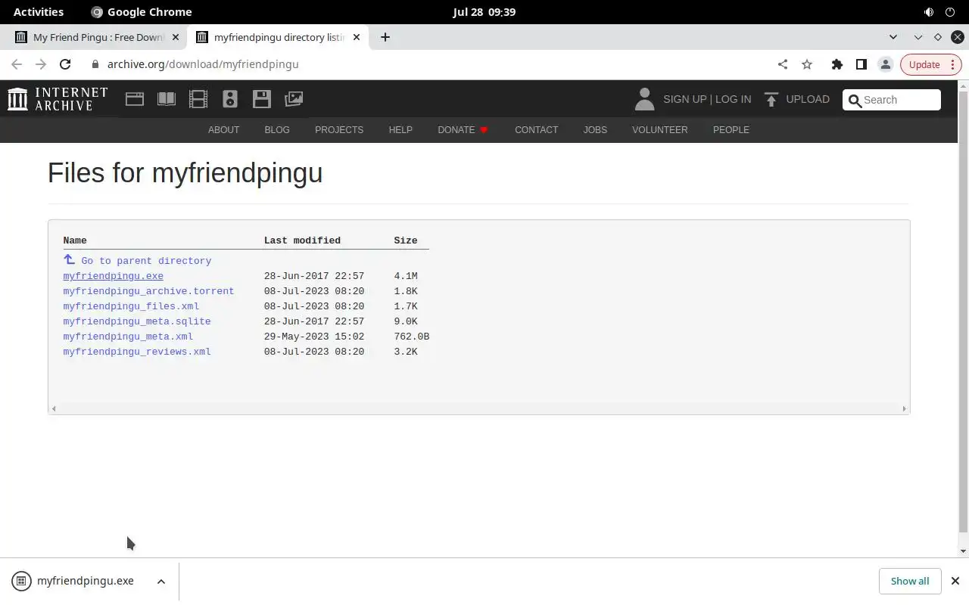Viewport: 969px width, 605px height.
Task: Expand the myfriendpingu.exe download options chevron
Action: coord(161,581)
